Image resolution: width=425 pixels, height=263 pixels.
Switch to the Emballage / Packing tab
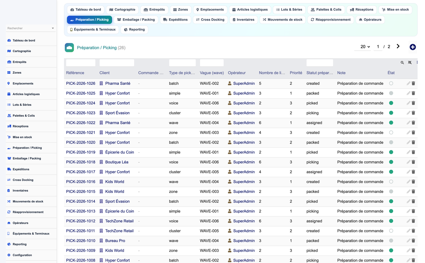[136, 20]
